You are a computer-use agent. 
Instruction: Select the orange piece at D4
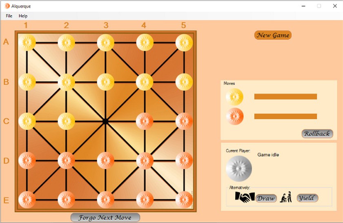145,161
